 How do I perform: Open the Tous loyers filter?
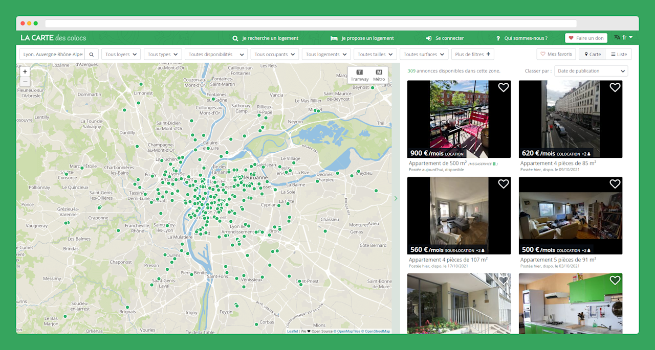click(x=121, y=54)
